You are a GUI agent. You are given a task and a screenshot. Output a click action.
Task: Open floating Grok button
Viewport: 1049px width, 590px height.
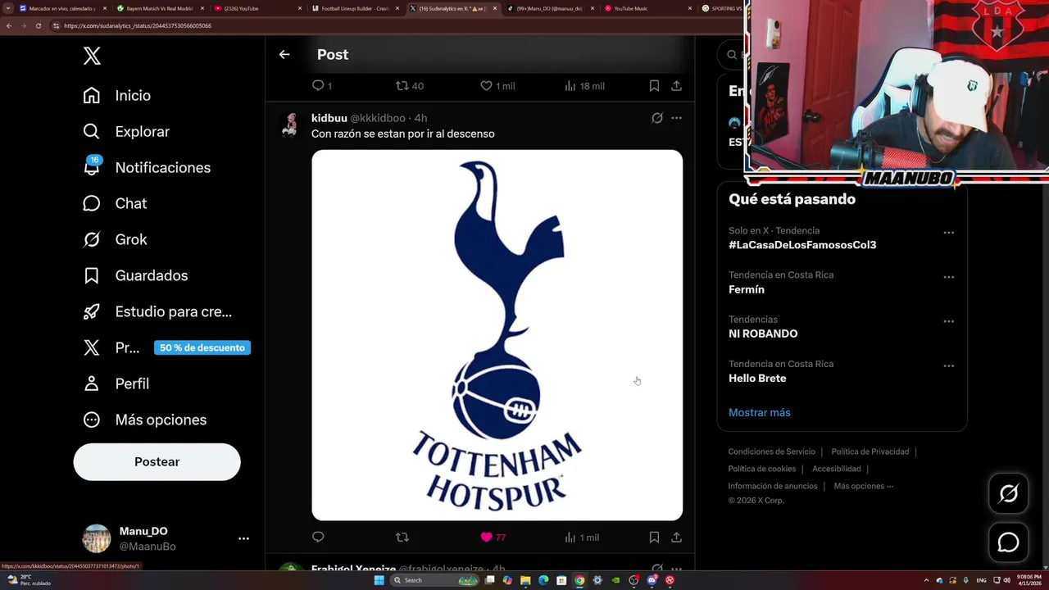coord(1008,493)
